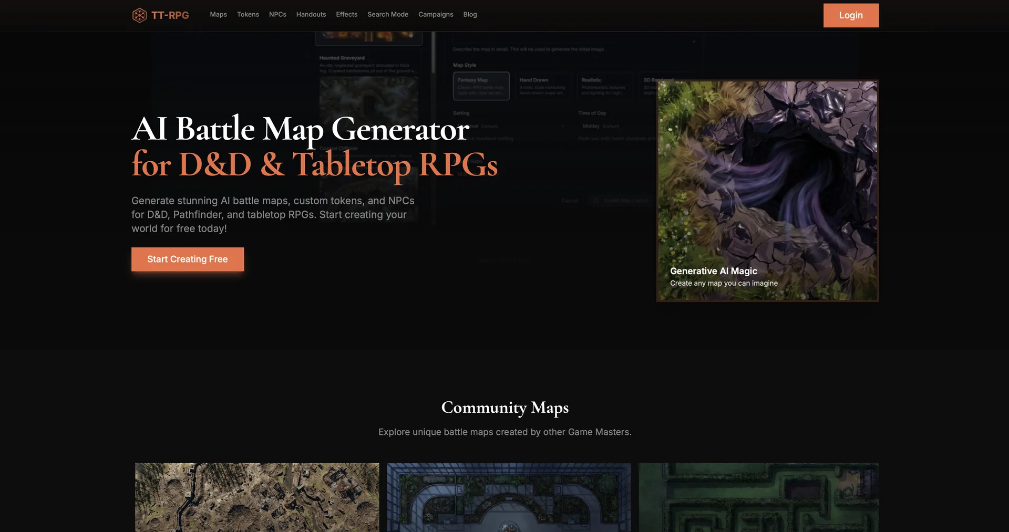This screenshot has width=1009, height=532.
Task: Click the TT-RPG brand name text
Action: pos(170,15)
